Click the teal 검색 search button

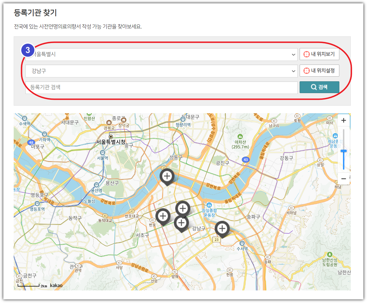point(319,87)
